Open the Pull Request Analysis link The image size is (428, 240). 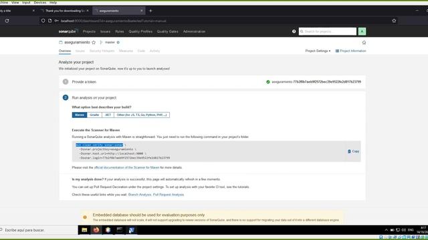click(169, 195)
